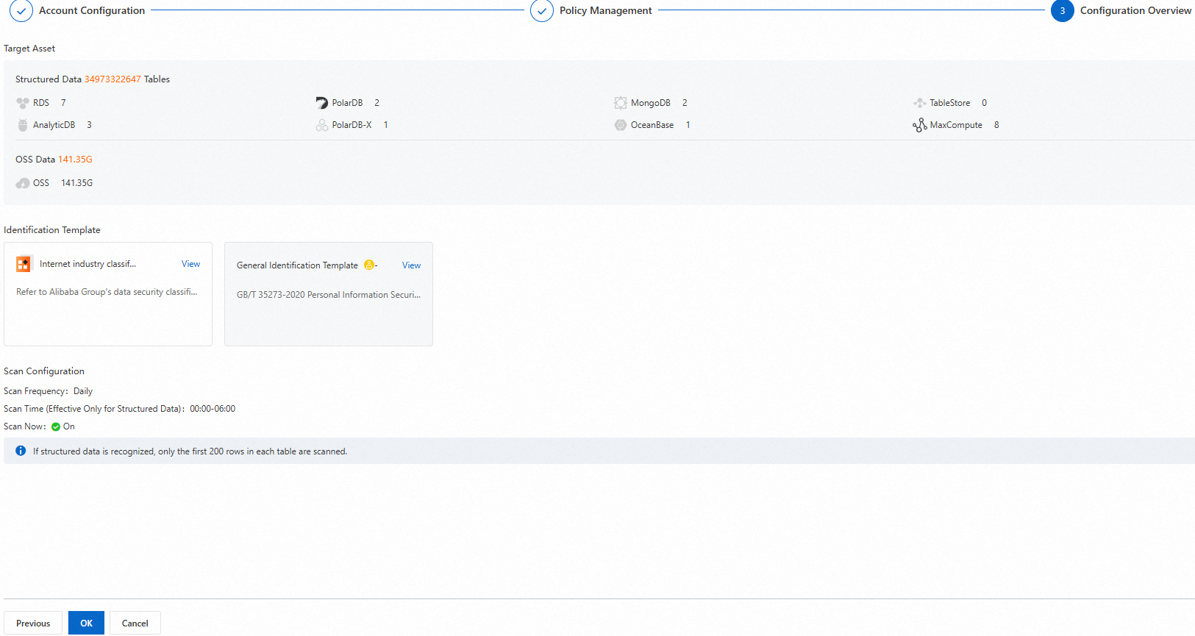Click the Previous button
The width and height of the screenshot is (1195, 636).
coord(33,624)
